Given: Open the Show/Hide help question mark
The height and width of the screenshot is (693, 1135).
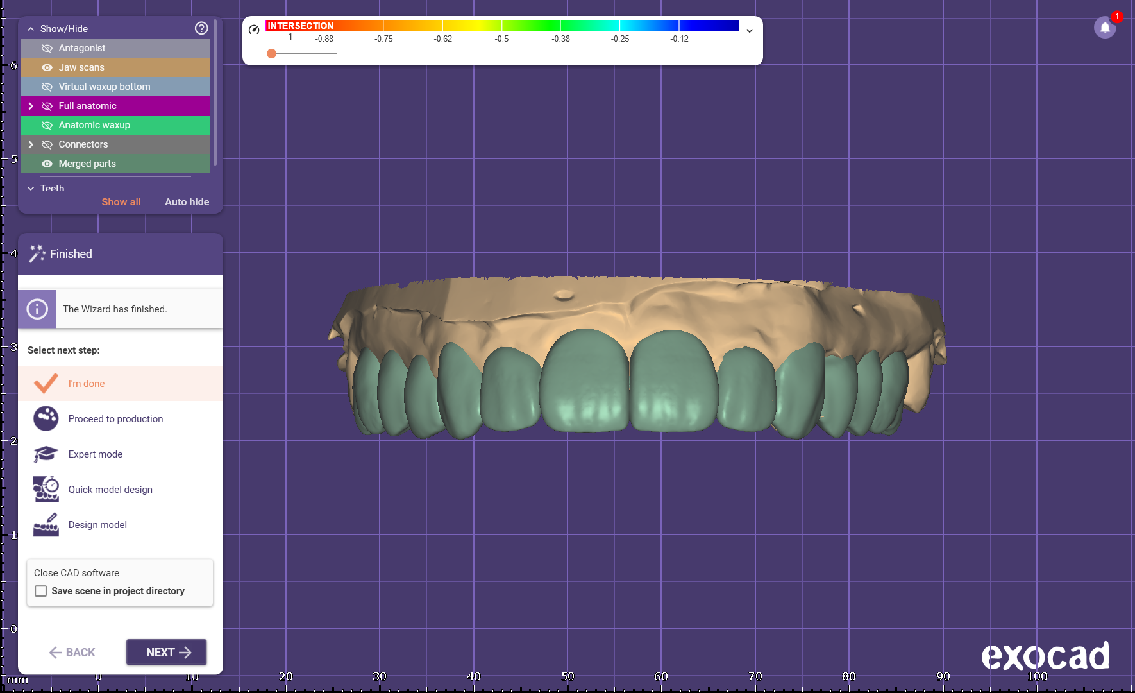Looking at the screenshot, I should (x=201, y=28).
